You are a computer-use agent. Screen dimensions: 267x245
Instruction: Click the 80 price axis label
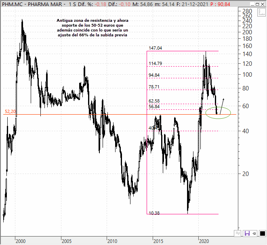(245, 88)
